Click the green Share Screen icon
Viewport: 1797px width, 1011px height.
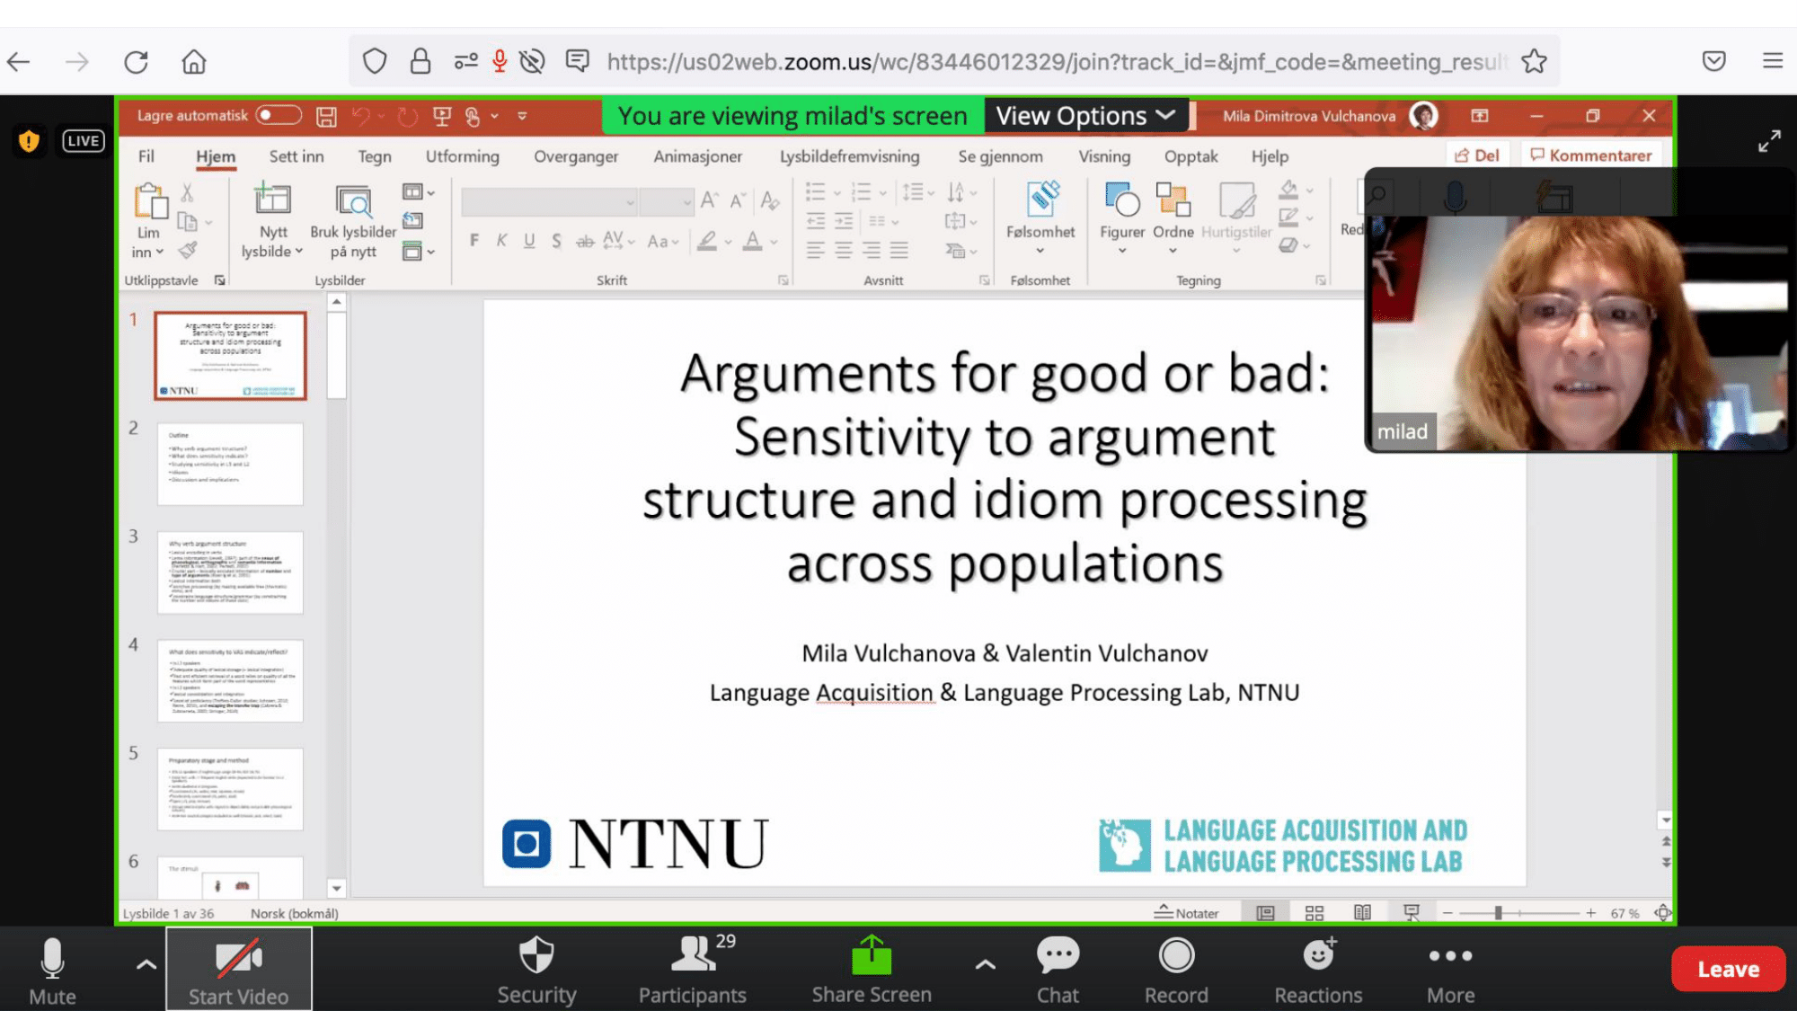[871, 955]
